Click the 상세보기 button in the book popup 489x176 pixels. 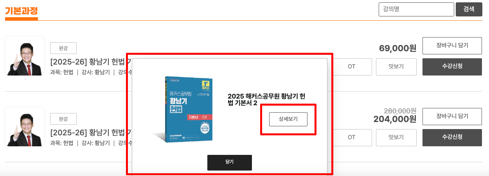(x=288, y=119)
